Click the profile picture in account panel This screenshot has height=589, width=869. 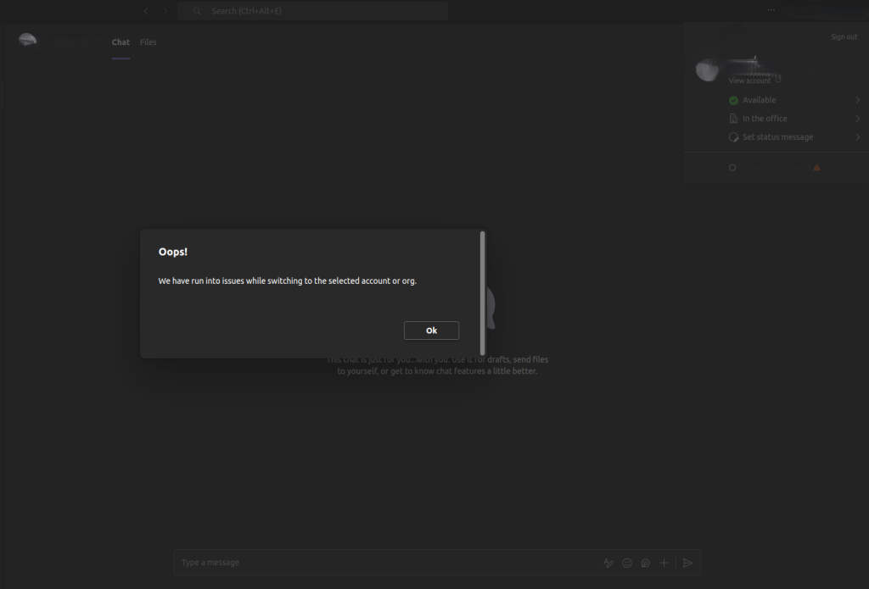pyautogui.click(x=707, y=70)
